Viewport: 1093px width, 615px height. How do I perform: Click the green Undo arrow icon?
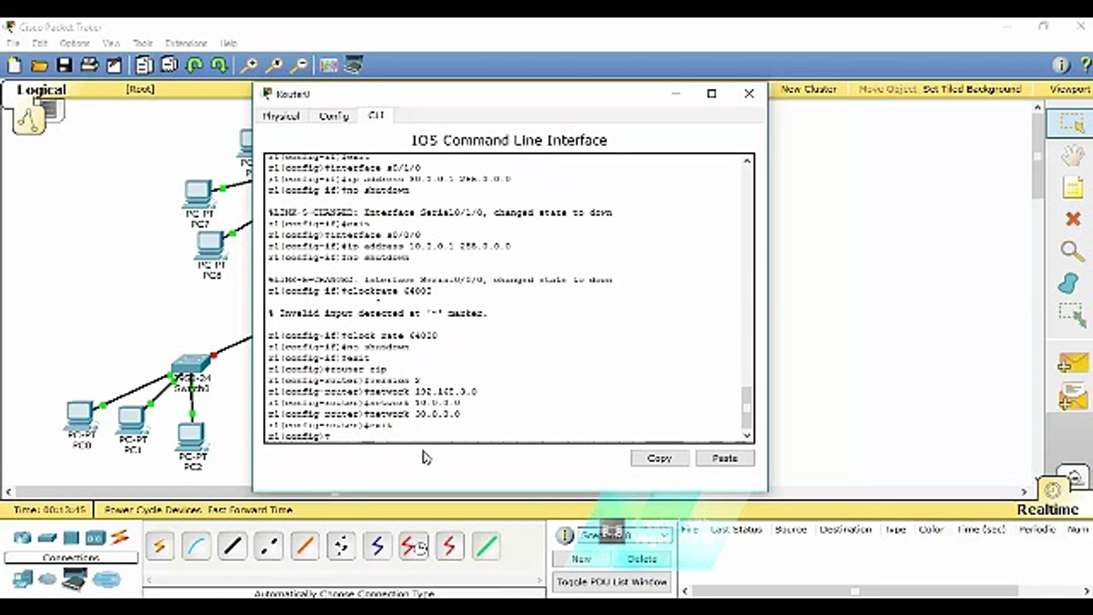point(195,65)
